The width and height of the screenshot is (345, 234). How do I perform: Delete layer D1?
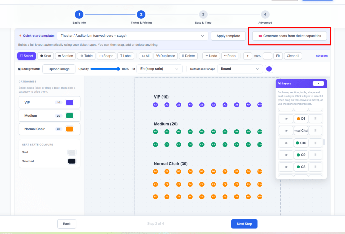click(x=315, y=119)
